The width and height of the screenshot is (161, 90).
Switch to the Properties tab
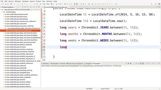click(54, 63)
